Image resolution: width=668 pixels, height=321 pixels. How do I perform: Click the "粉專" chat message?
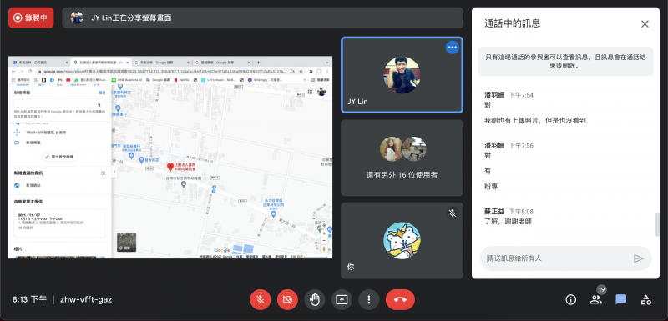pos(491,186)
